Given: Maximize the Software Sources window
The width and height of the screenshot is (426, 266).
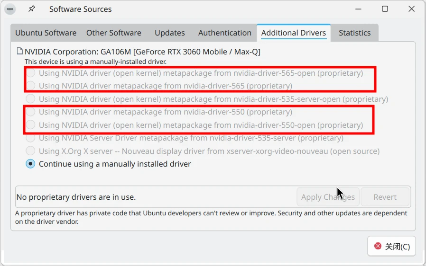Looking at the screenshot, I should (x=385, y=9).
